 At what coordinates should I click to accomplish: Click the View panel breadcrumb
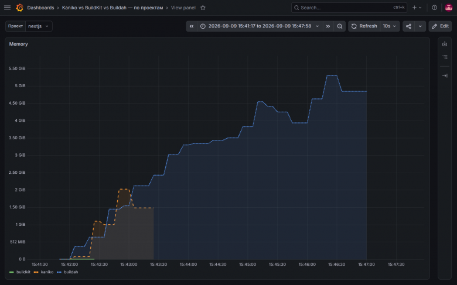183,8
